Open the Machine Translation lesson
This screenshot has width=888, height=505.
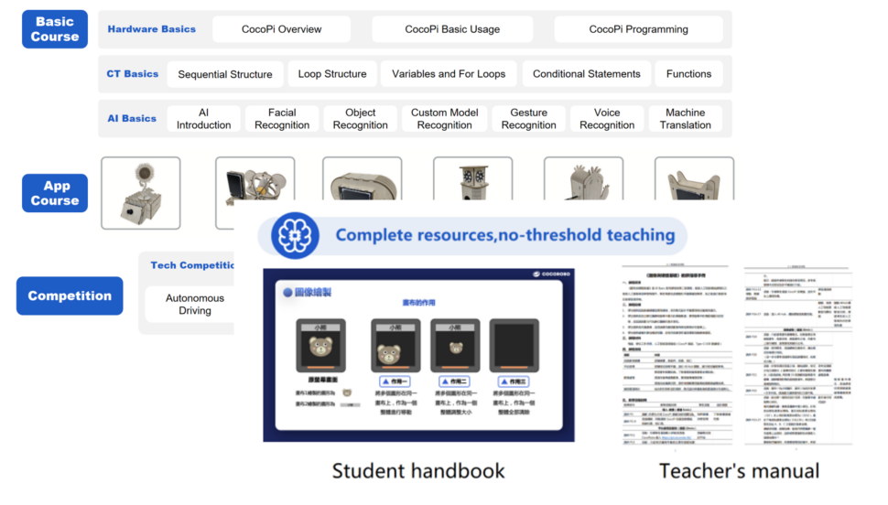click(x=685, y=119)
